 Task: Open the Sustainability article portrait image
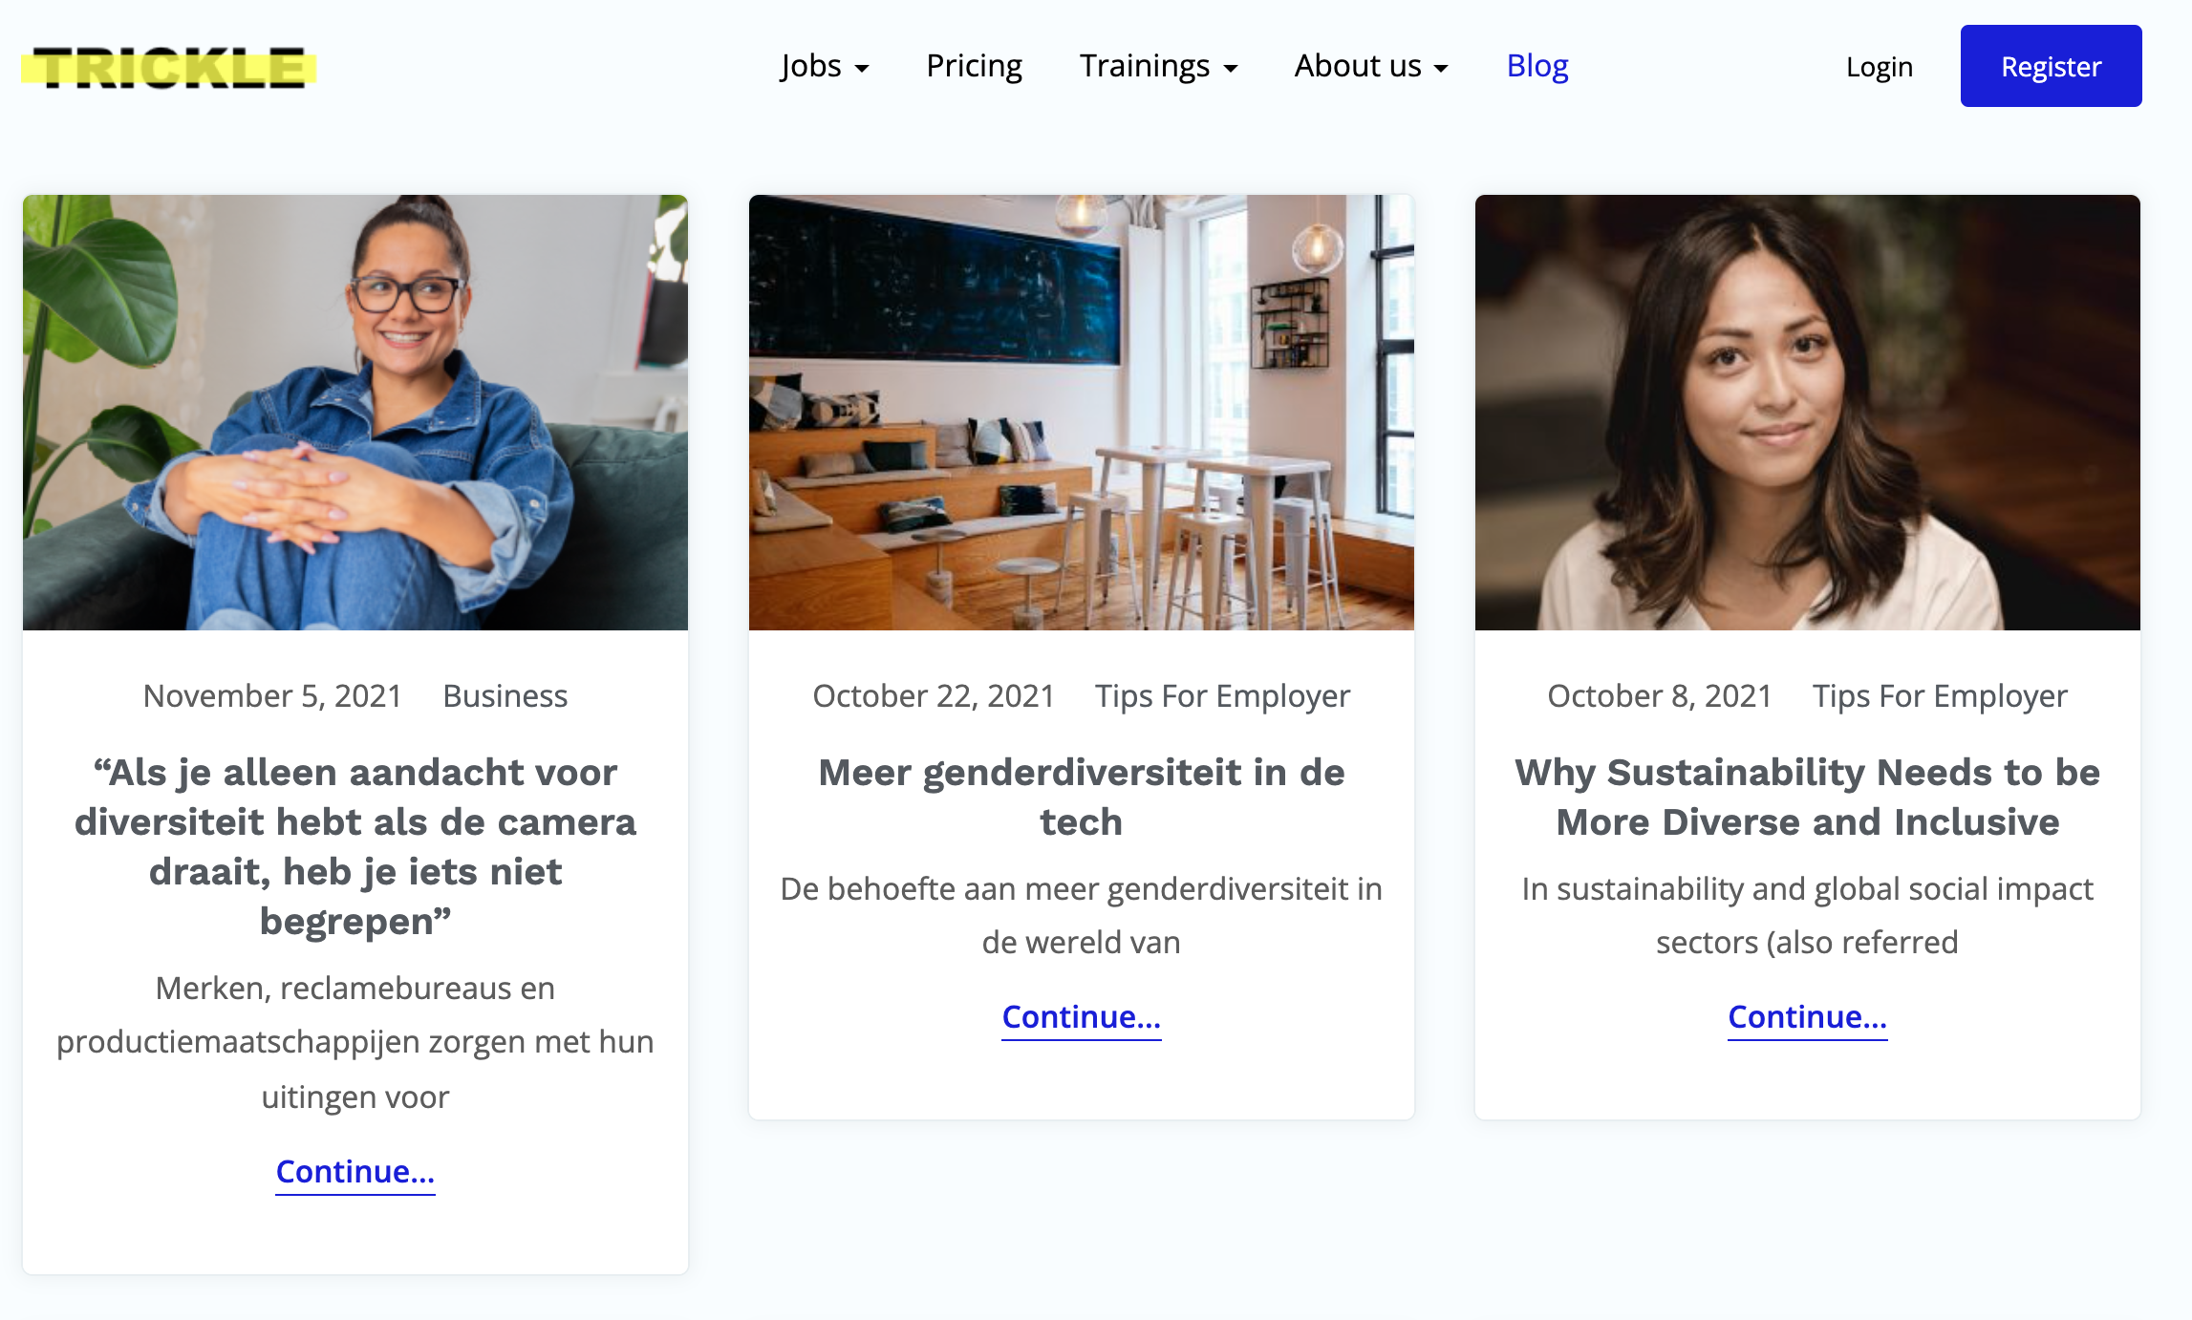point(1808,413)
